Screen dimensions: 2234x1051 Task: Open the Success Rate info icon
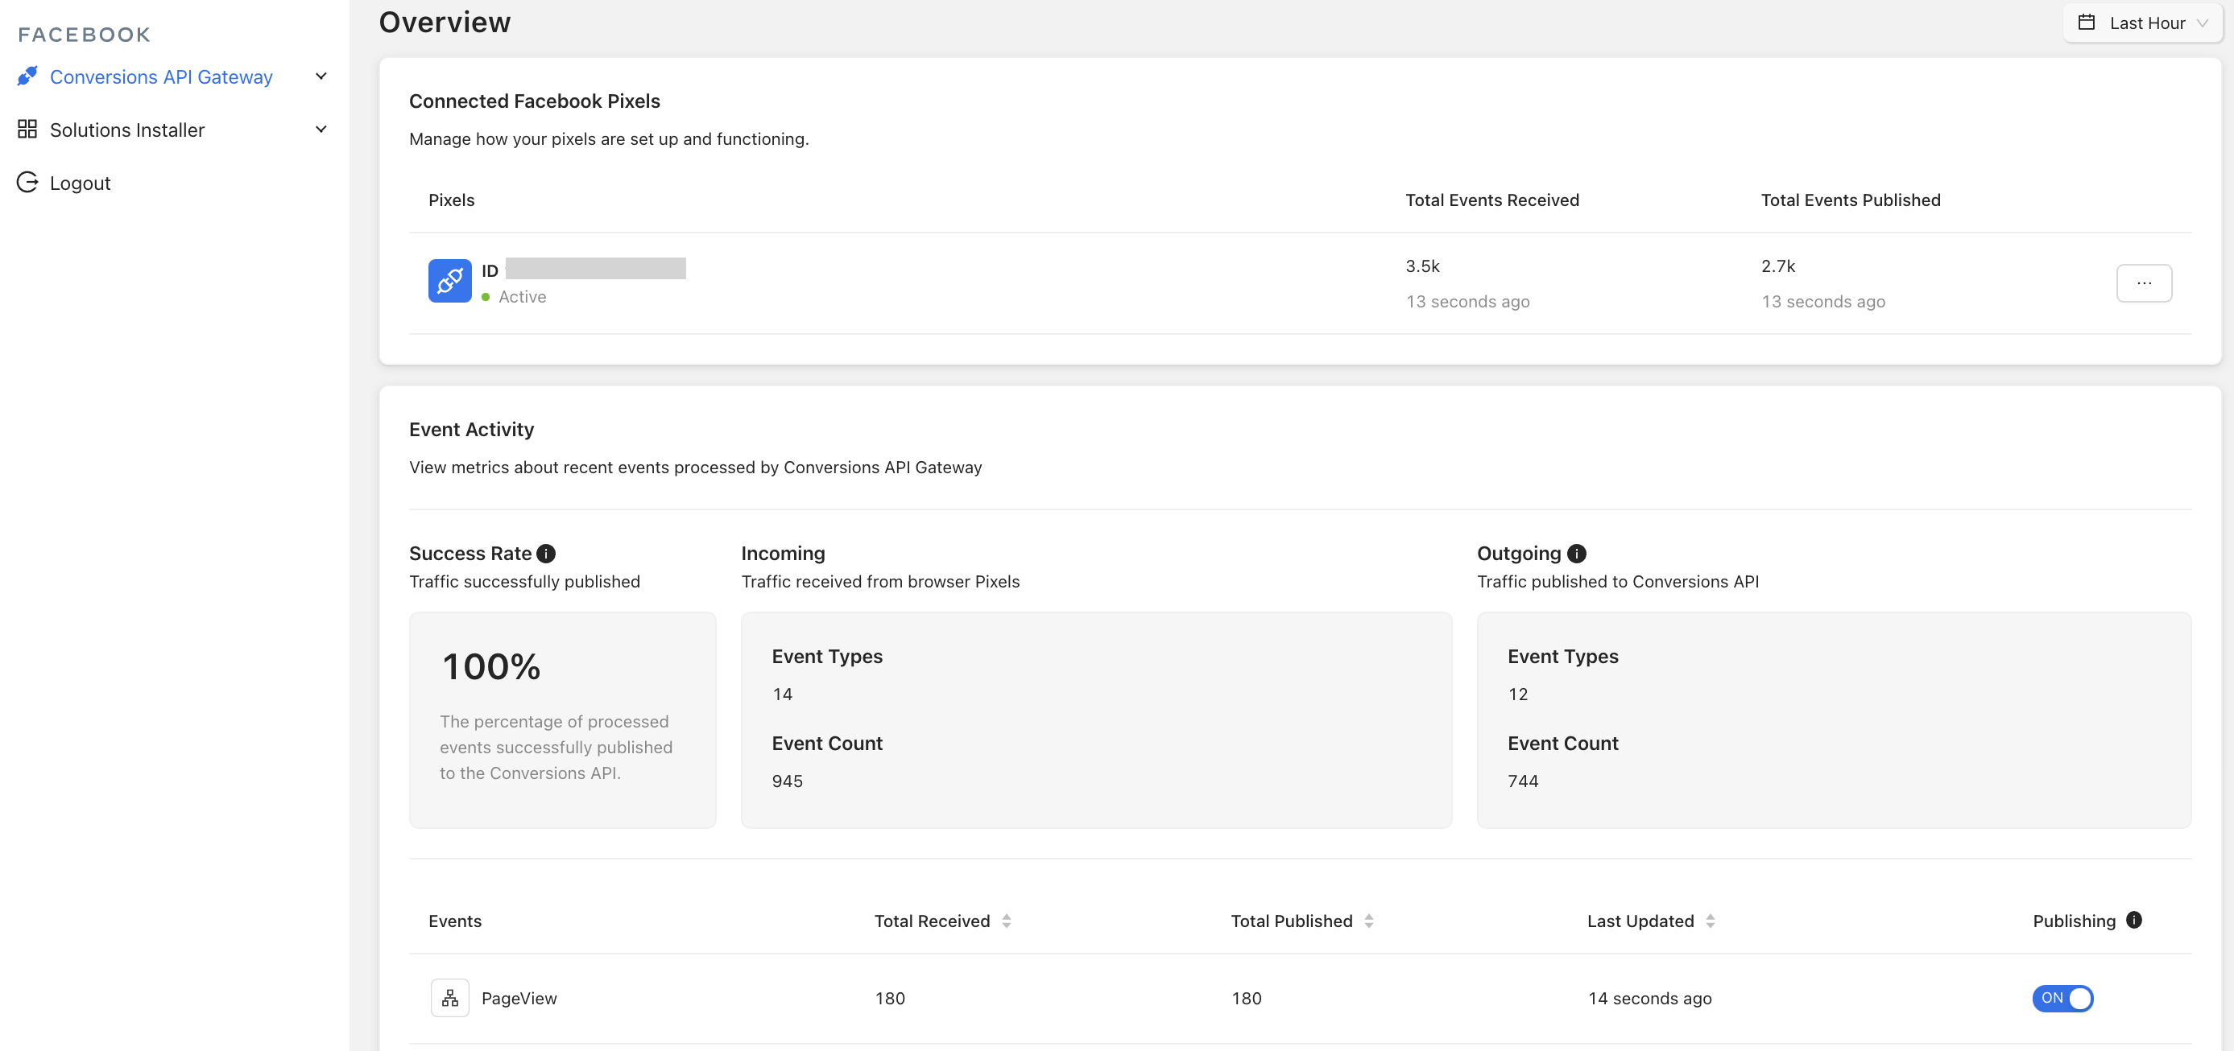pos(545,554)
